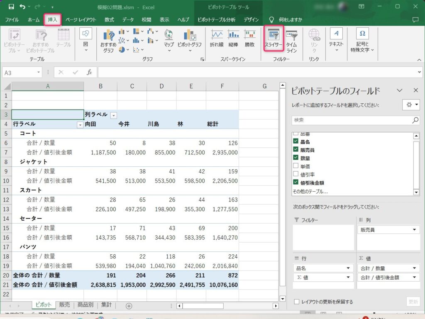Switch to the 販売 sheet tab
The height and width of the screenshot is (319, 425).
(64, 305)
